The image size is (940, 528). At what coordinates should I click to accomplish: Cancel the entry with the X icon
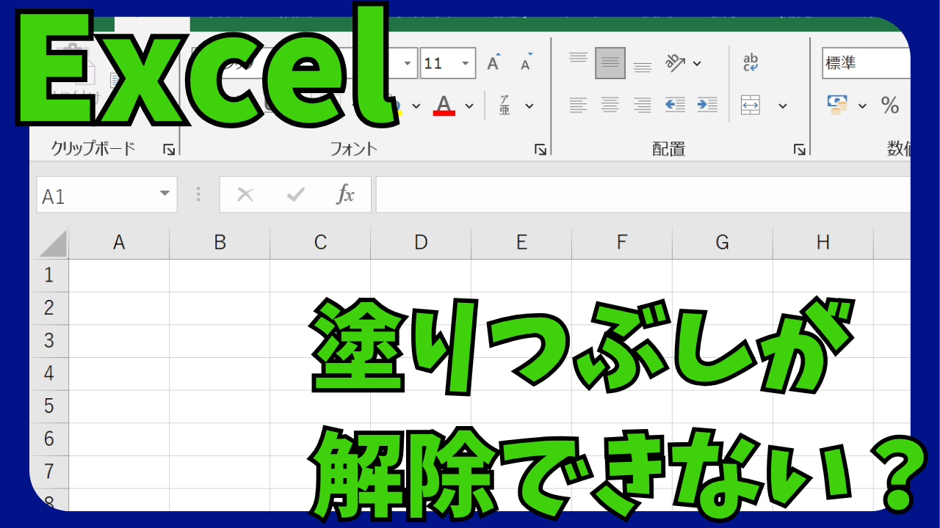tap(245, 194)
